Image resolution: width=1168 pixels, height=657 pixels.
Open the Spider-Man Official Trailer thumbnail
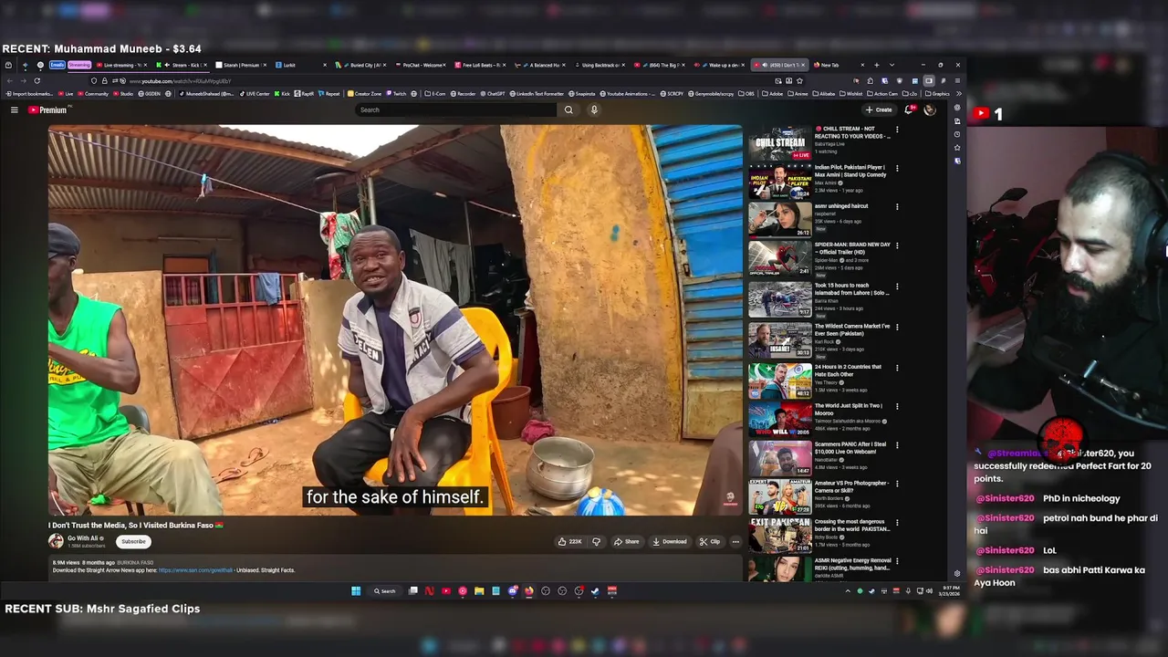[780, 258]
